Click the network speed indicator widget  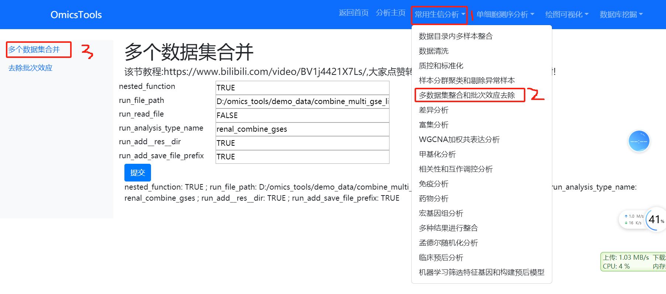[634, 219]
